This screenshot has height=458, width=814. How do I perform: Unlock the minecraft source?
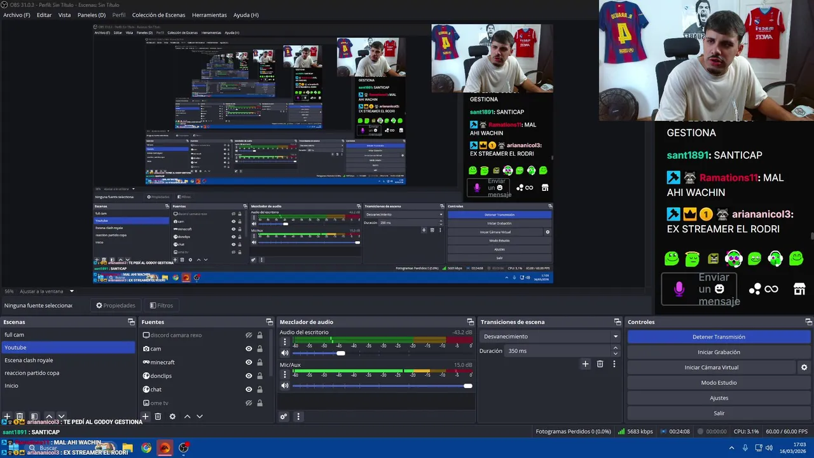coord(259,362)
